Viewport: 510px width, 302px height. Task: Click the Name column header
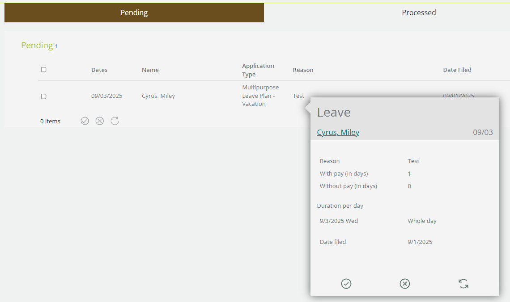pyautogui.click(x=150, y=70)
